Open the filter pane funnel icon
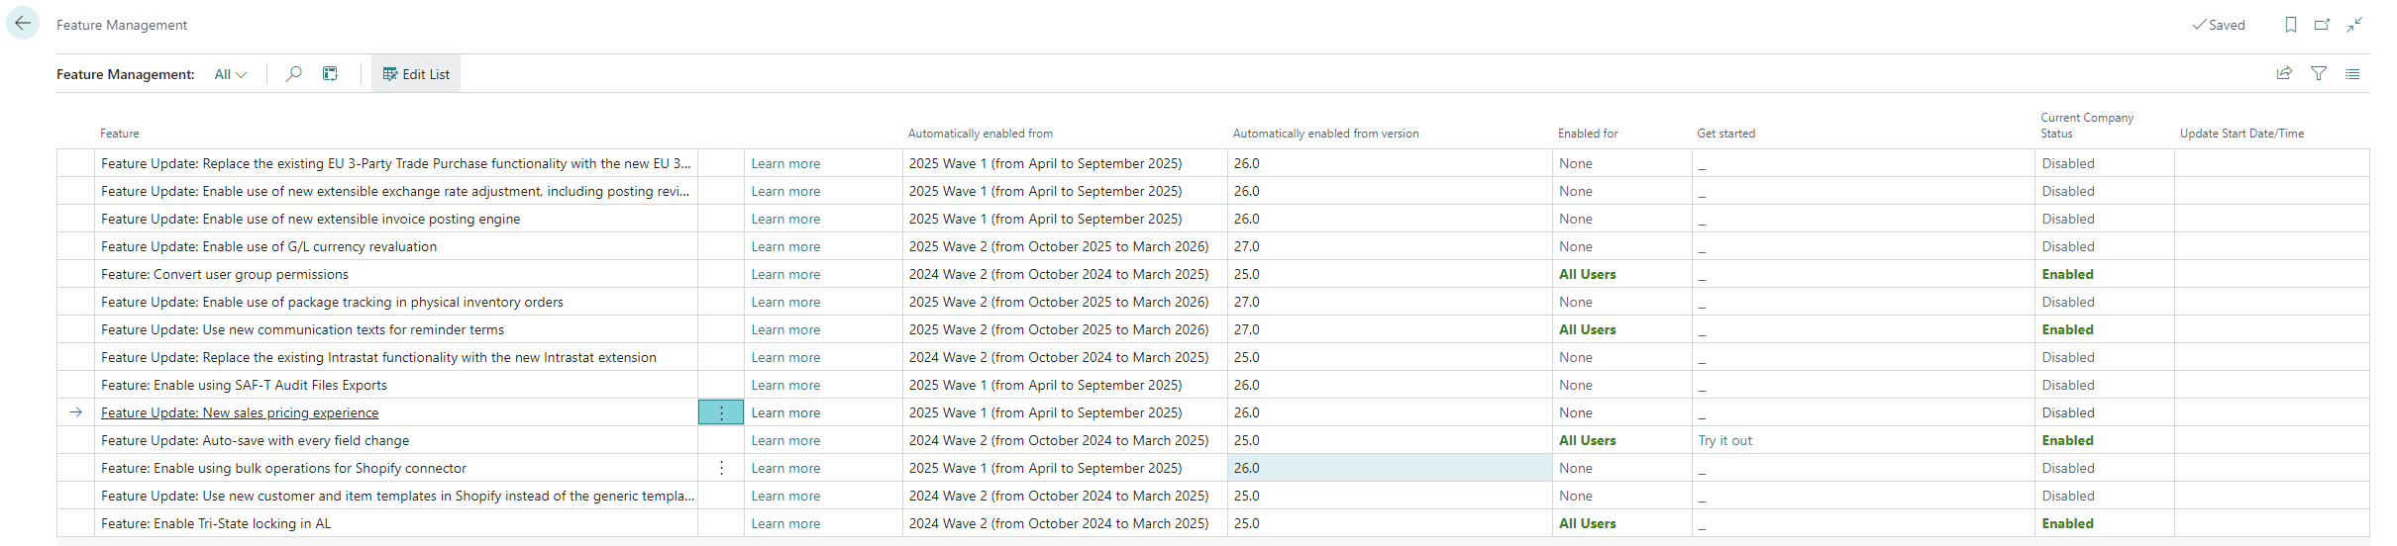Viewport: 2397px width, 546px height. coord(2319,74)
